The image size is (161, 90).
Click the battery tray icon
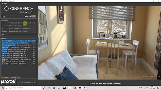coord(142,88)
